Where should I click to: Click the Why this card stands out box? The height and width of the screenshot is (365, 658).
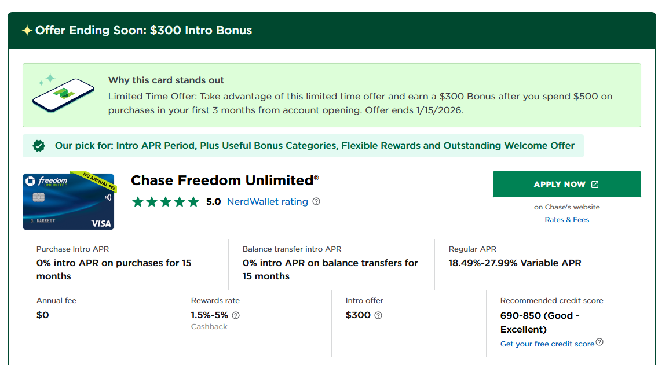tap(331, 95)
